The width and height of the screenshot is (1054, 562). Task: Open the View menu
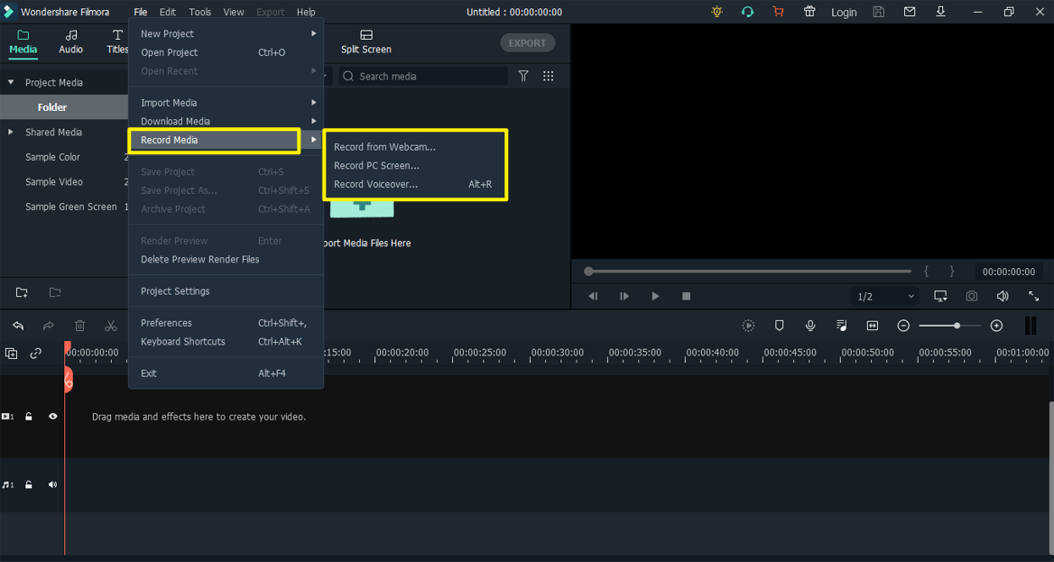(233, 12)
